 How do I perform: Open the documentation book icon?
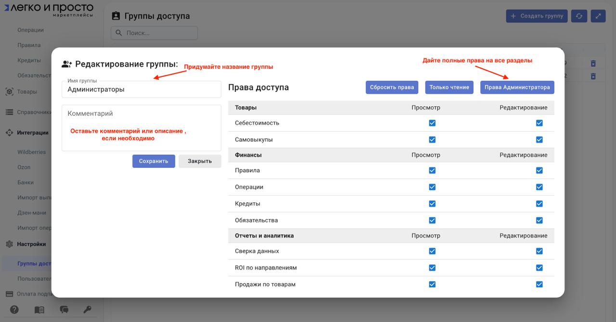pos(39,310)
